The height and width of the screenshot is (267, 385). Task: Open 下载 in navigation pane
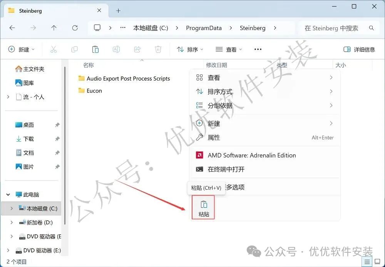(x=25, y=139)
